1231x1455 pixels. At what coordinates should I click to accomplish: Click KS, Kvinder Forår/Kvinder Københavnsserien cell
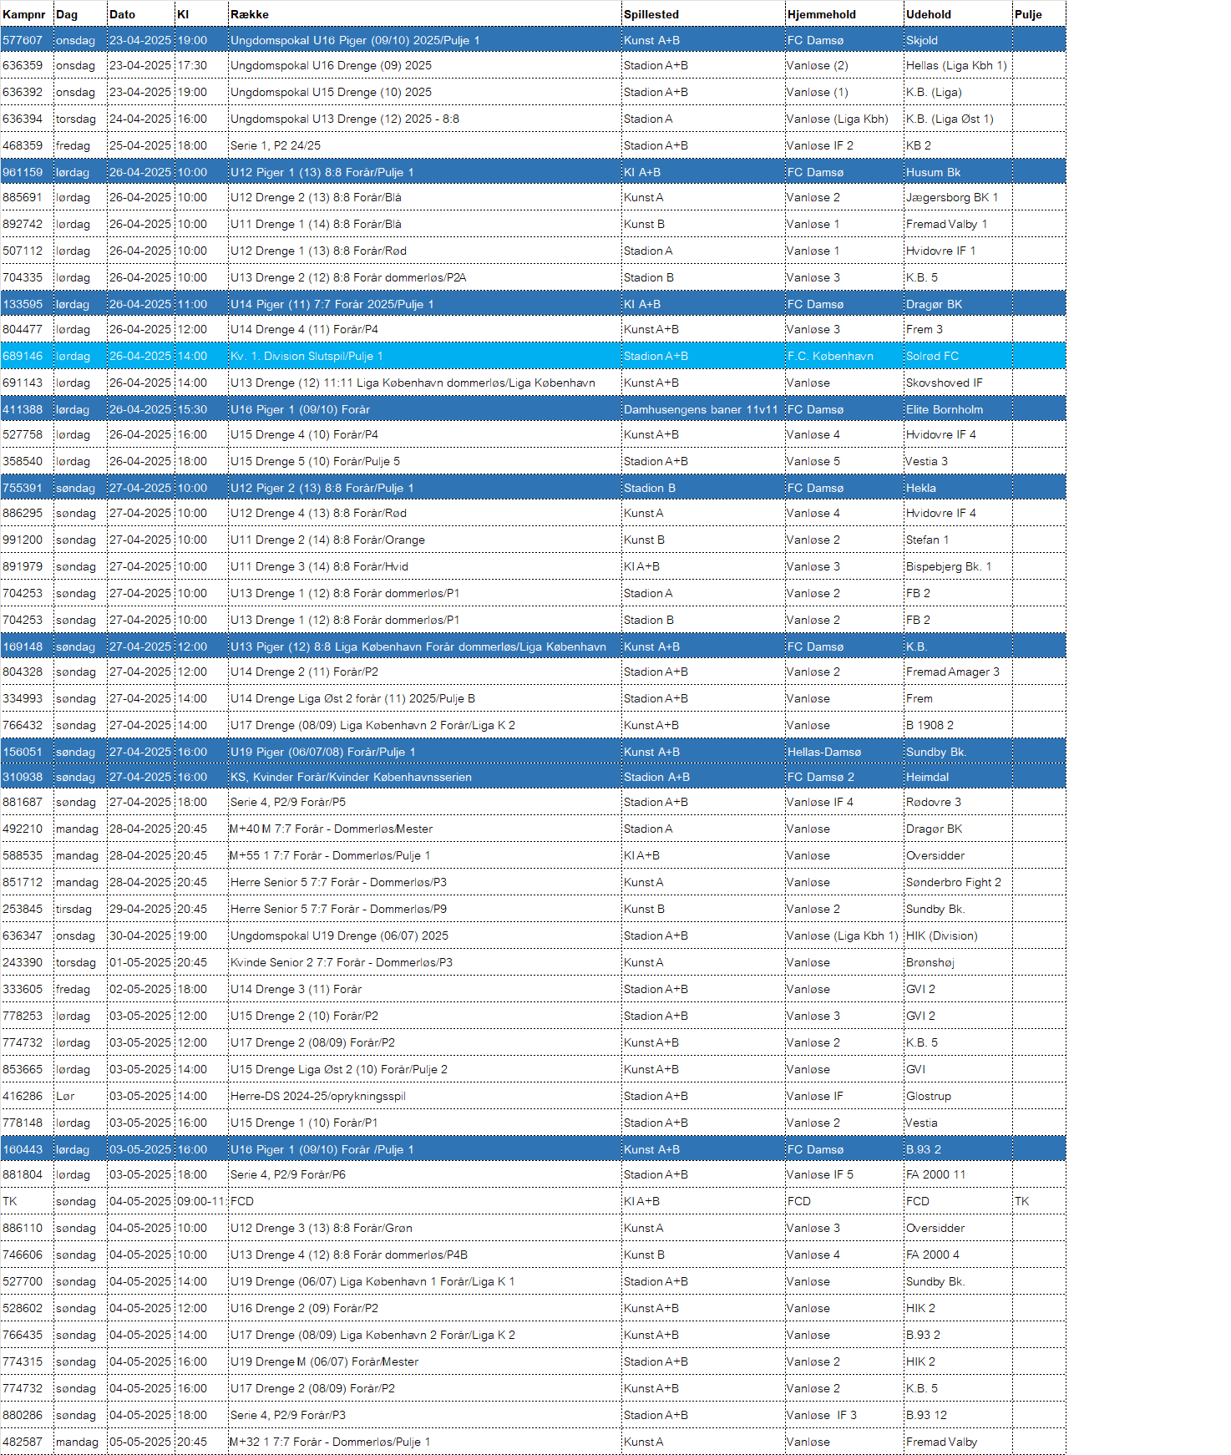click(x=424, y=777)
